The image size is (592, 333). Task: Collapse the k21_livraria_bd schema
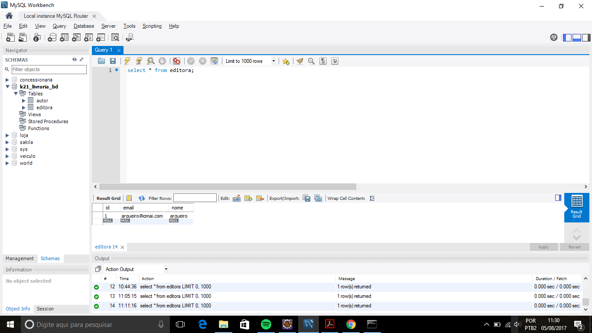coord(7,87)
